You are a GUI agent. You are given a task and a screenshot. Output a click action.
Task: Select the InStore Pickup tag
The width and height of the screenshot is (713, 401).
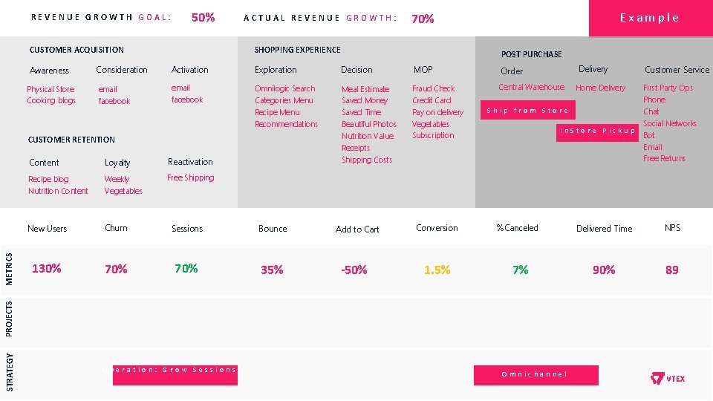tap(597, 131)
